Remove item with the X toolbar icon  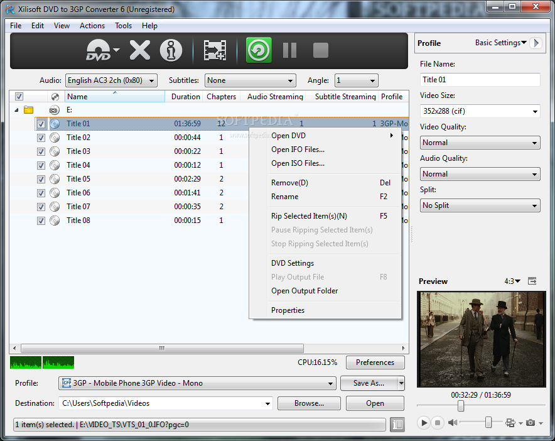click(140, 50)
